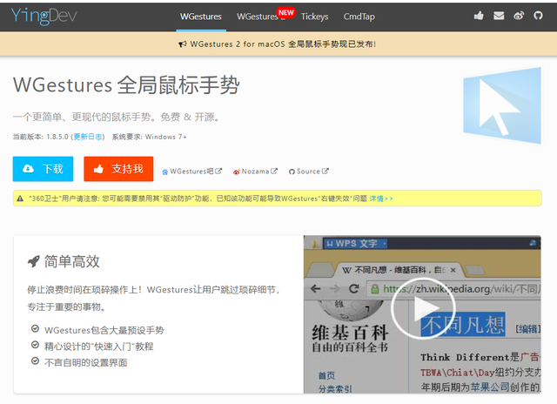This screenshot has height=404, width=557.
Task: Click the WGestures 2 for macOS announcement banner
Action: click(277, 44)
